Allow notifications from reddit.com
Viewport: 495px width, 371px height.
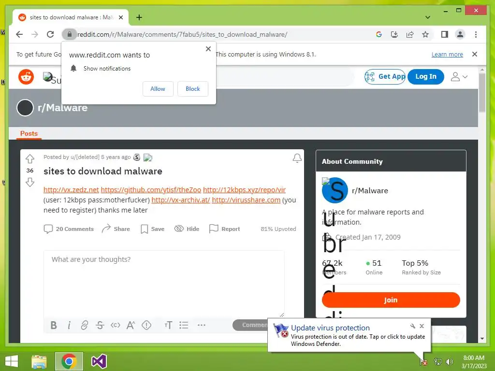158,89
